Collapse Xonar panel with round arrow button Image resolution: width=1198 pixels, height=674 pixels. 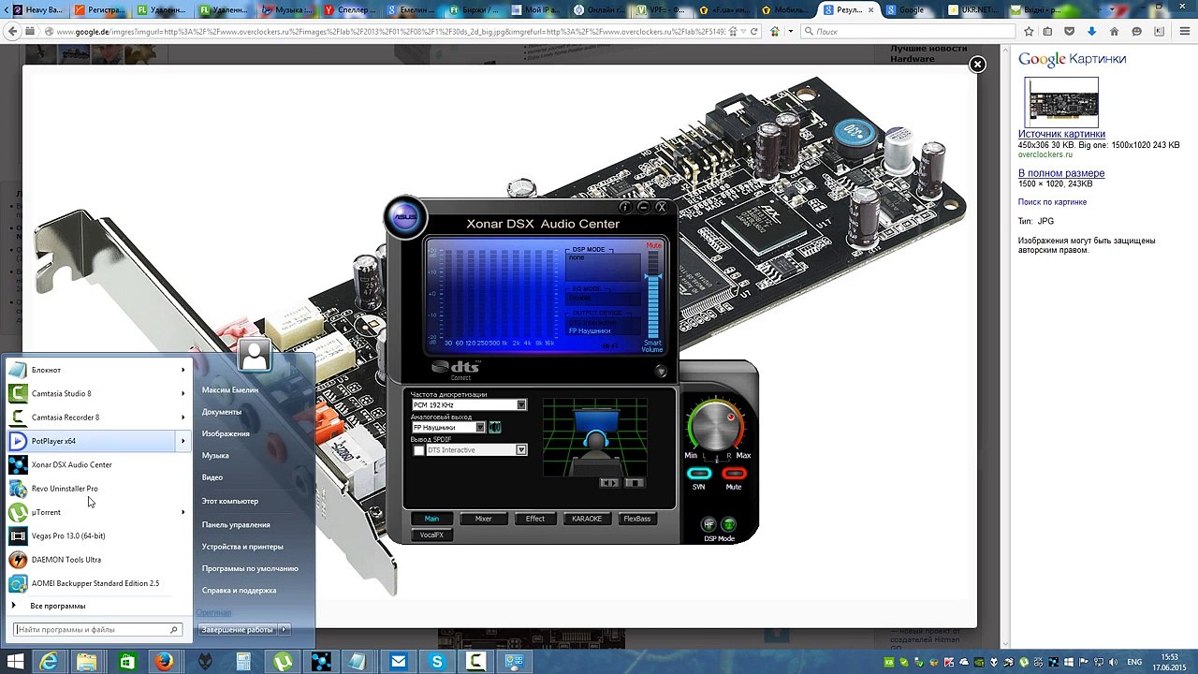tap(662, 372)
